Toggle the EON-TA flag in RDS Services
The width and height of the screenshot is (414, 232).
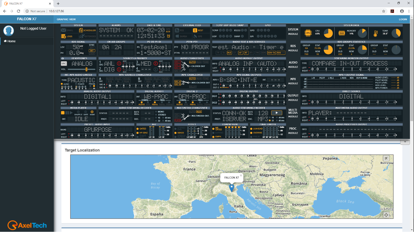pos(271,53)
